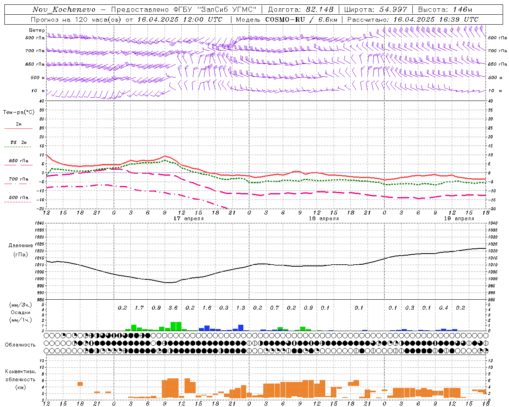Click the Давление panel label
The image size is (509, 407).
pos(21,246)
